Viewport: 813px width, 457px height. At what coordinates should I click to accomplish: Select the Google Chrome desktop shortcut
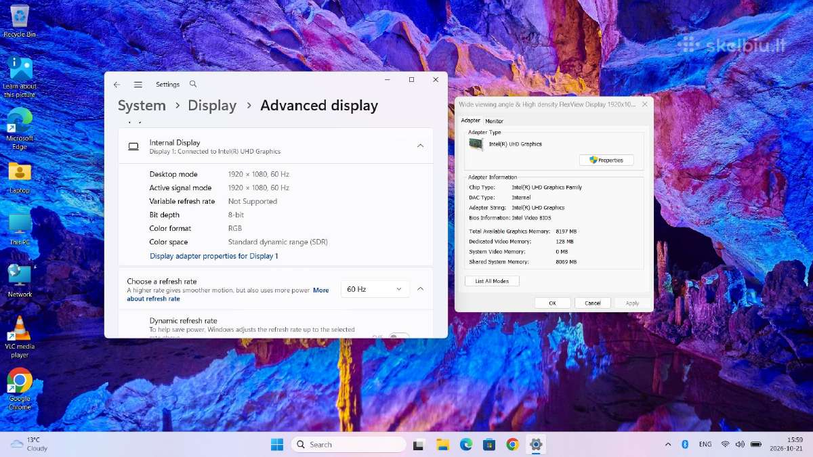20,389
